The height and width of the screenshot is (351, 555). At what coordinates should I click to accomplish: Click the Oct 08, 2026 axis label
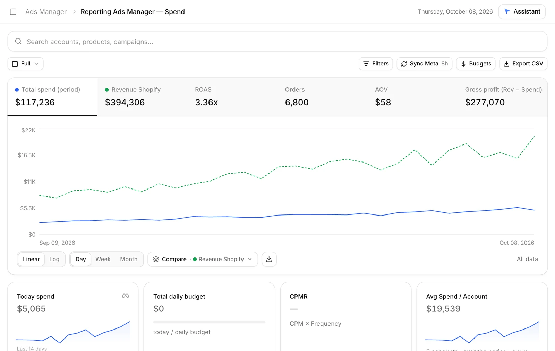517,243
